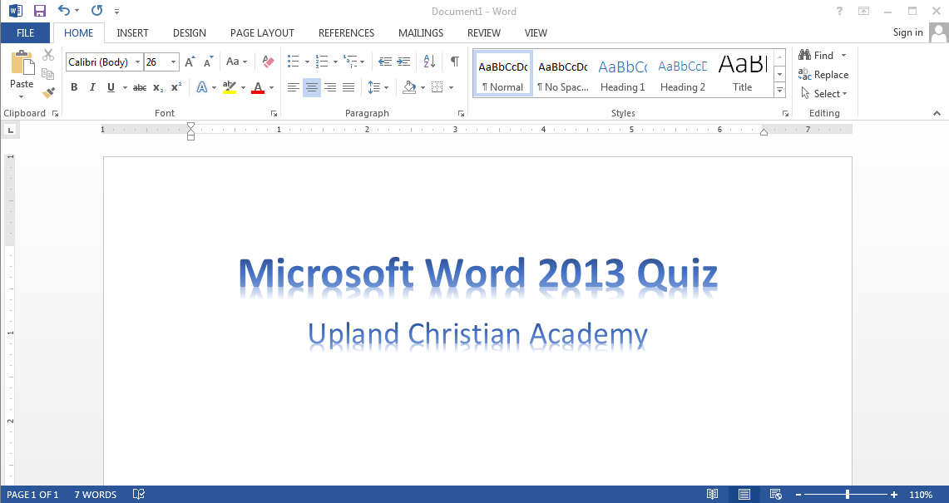Align text to the left

(294, 88)
